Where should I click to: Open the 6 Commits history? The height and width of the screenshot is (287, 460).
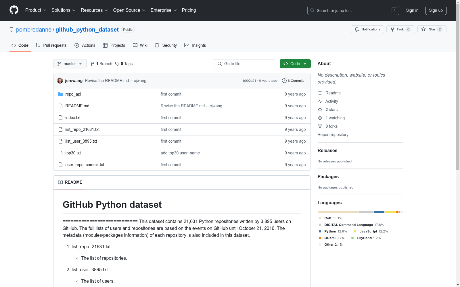click(x=293, y=81)
